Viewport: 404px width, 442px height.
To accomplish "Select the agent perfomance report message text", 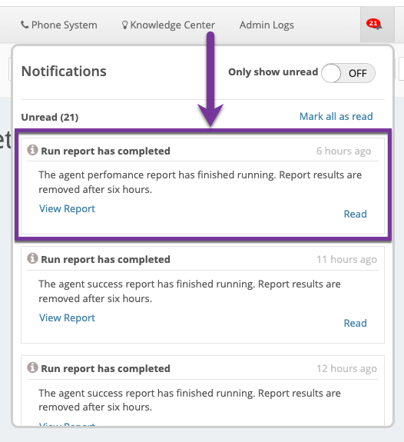I will pyautogui.click(x=200, y=182).
